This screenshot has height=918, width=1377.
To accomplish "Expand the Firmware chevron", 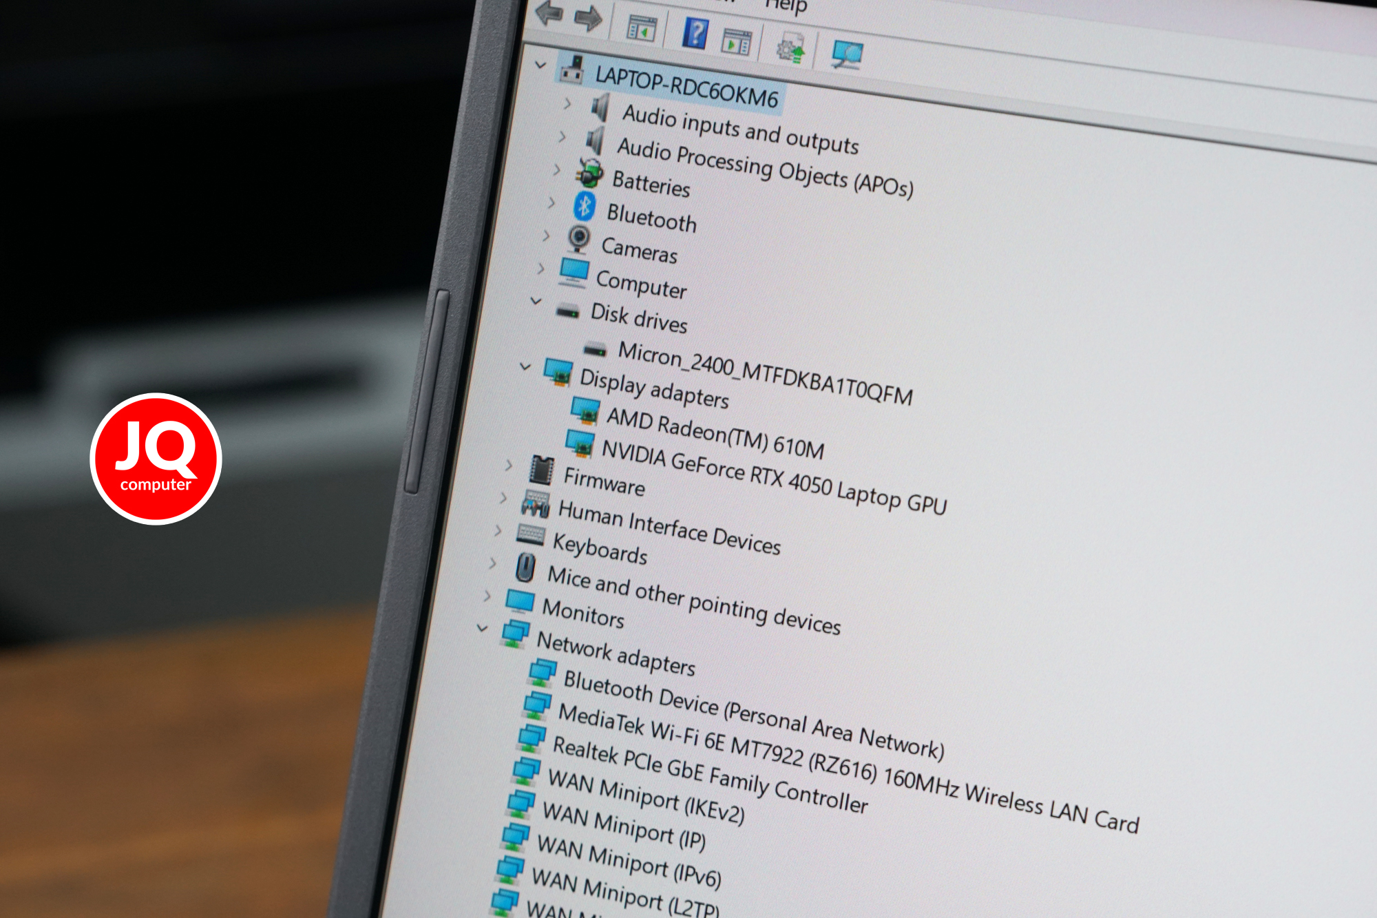I will 509,466.
